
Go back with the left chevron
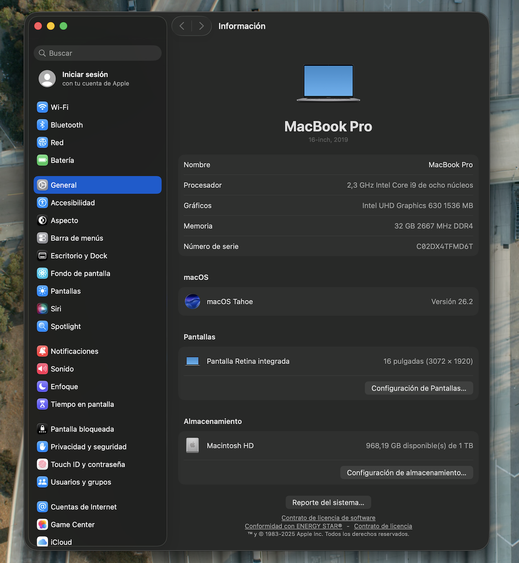pyautogui.click(x=182, y=26)
